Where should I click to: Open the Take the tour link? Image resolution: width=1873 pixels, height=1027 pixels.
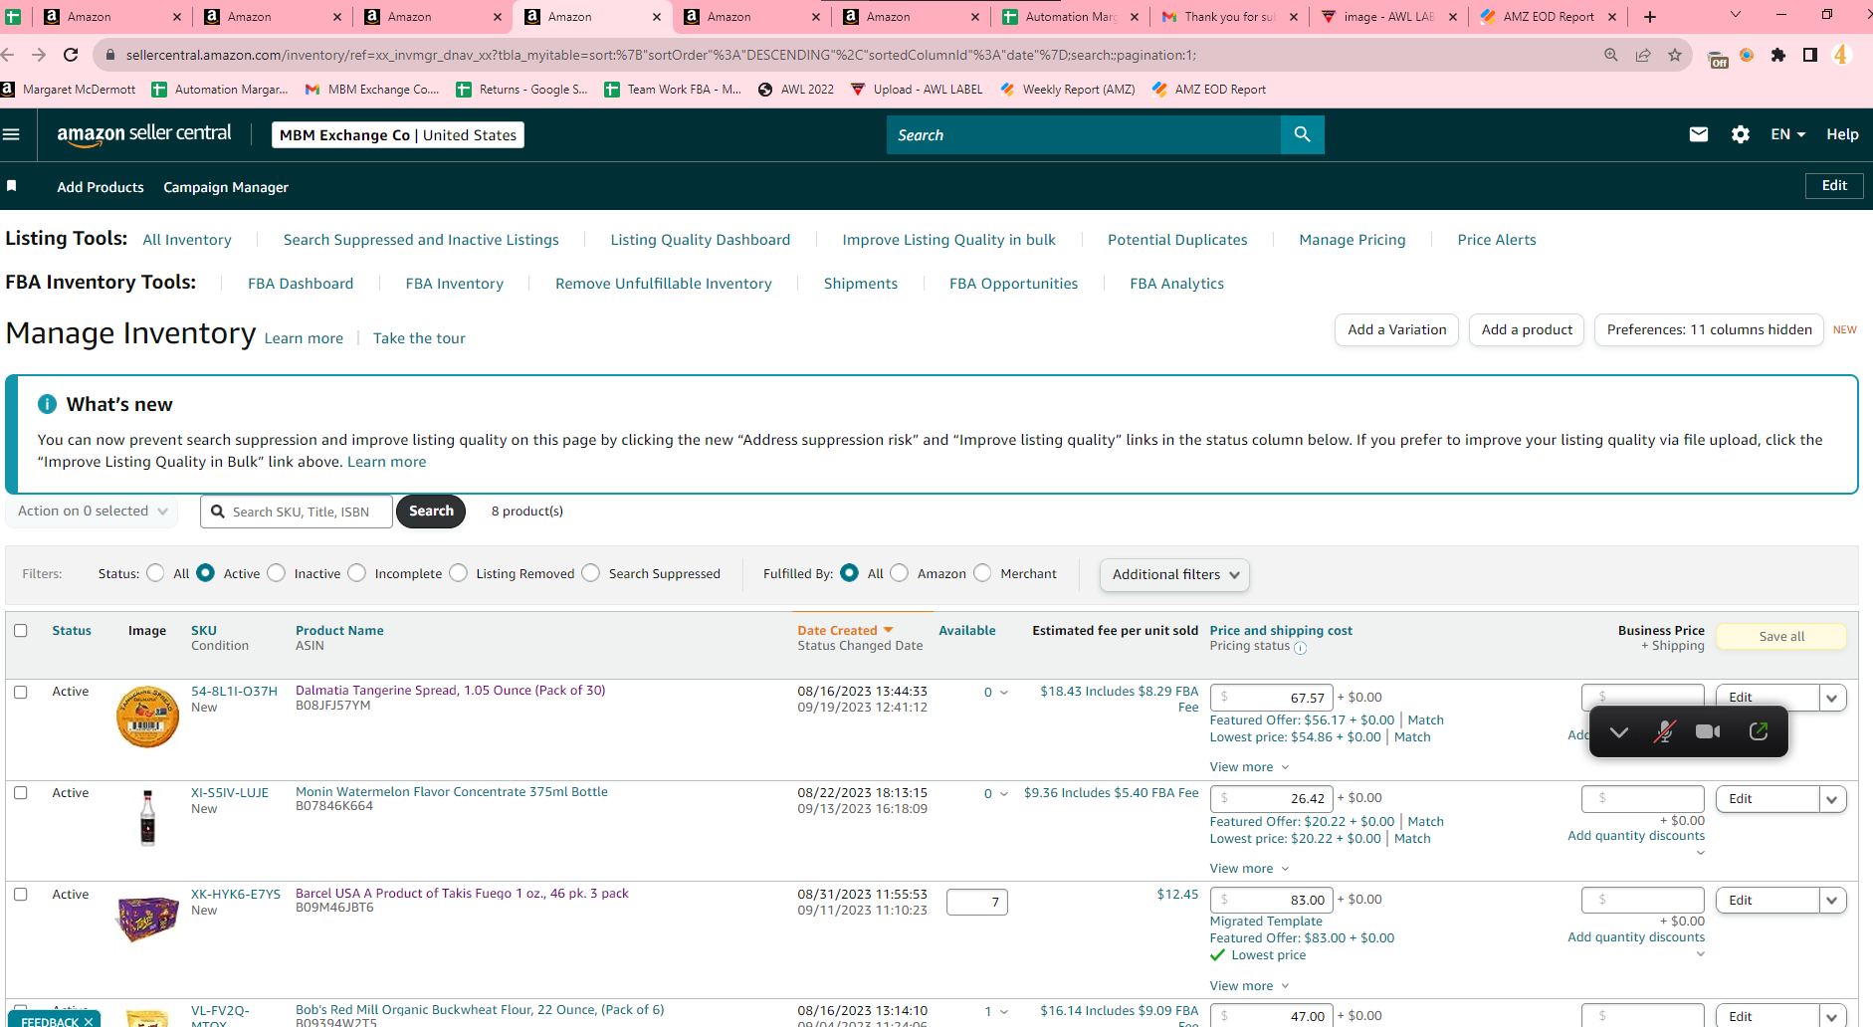pyautogui.click(x=419, y=338)
